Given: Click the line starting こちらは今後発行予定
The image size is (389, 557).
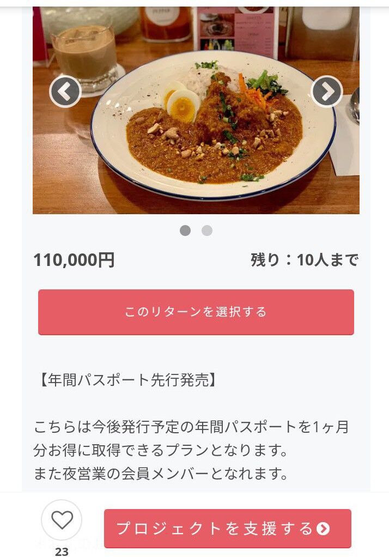Looking at the screenshot, I should 191,427.
